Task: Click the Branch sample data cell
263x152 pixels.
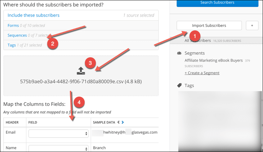Action: click(x=99, y=148)
